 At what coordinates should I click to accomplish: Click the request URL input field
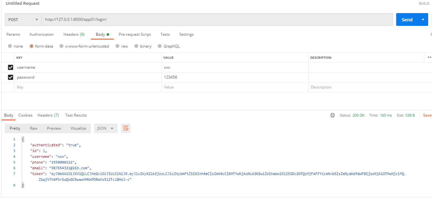click(217, 19)
